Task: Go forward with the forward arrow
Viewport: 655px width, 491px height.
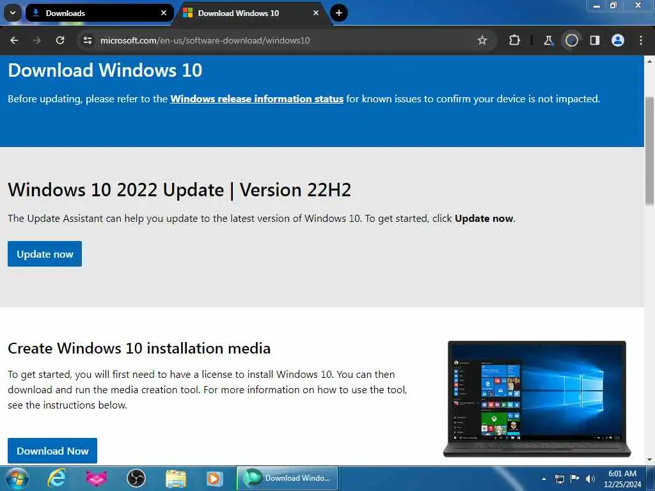Action: tap(37, 40)
